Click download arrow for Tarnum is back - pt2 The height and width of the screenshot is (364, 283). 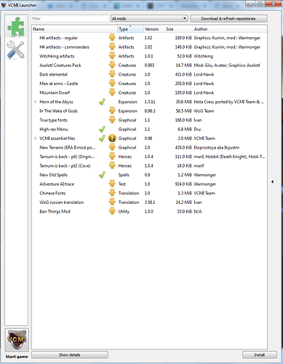point(112,166)
